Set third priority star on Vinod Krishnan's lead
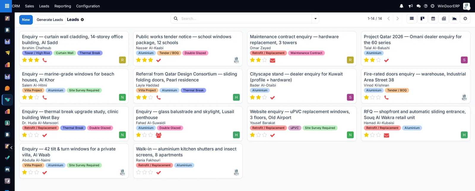The image size is (475, 191). coord(379,97)
